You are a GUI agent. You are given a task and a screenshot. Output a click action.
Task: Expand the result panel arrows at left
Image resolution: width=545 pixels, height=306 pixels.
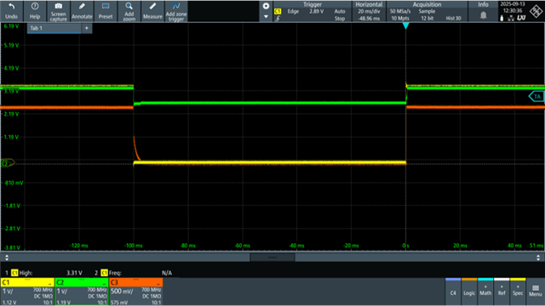[x=7, y=258]
